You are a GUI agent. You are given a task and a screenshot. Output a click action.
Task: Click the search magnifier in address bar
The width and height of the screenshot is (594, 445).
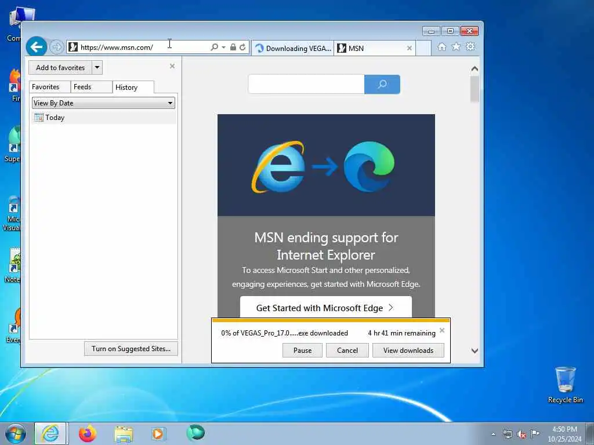(215, 47)
